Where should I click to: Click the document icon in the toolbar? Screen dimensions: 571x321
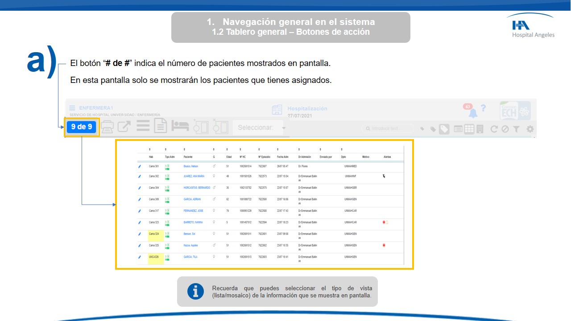click(161, 127)
